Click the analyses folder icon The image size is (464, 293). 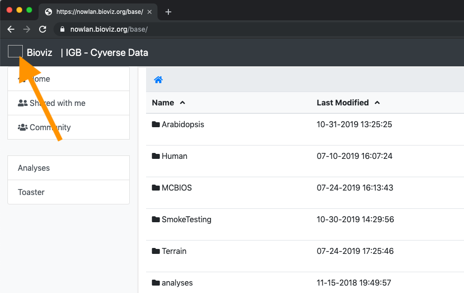pos(156,283)
